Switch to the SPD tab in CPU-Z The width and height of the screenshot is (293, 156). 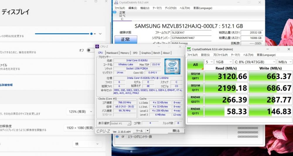point(135,53)
